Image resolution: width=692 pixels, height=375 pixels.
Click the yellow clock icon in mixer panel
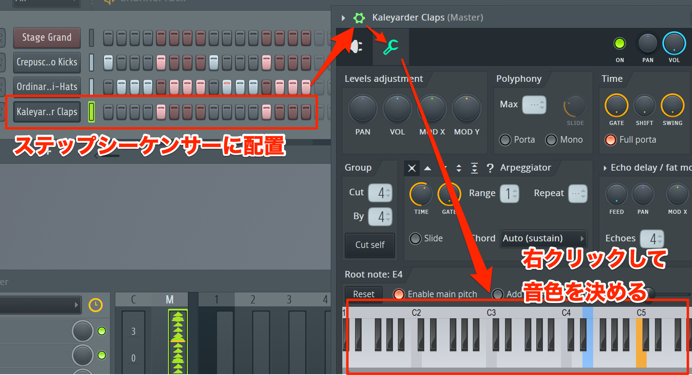click(96, 305)
